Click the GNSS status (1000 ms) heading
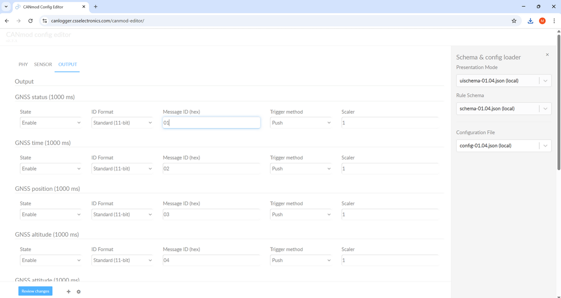 point(45,97)
